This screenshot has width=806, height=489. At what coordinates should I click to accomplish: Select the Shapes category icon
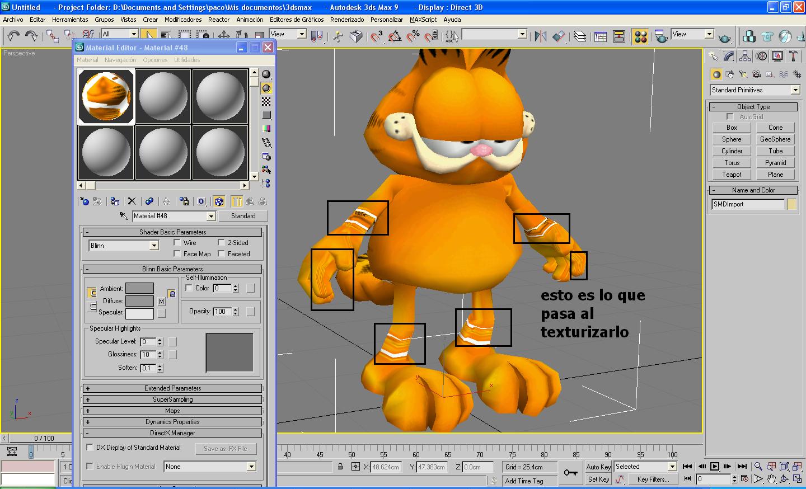click(730, 74)
